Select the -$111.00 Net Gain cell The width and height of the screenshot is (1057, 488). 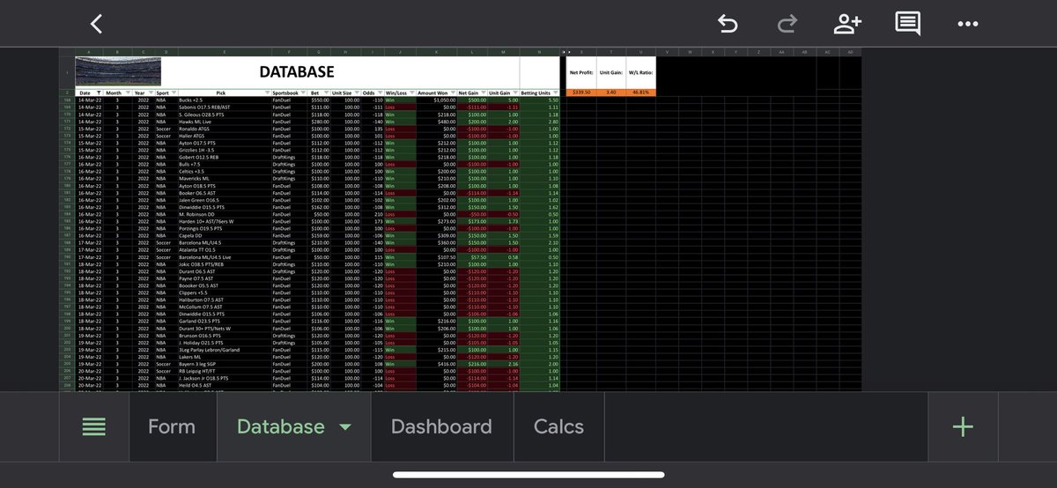tap(473, 107)
